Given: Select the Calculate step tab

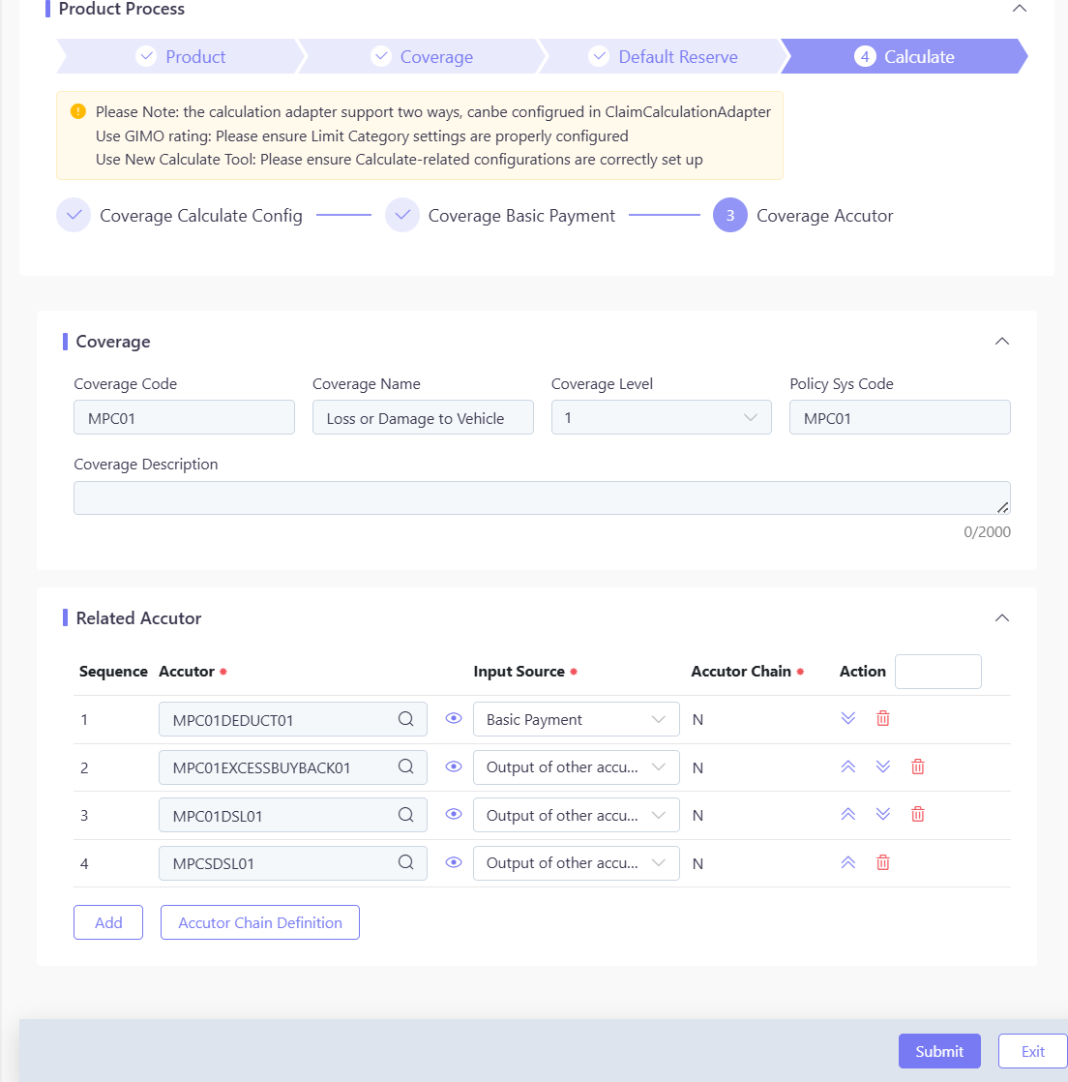Looking at the screenshot, I should pos(904,56).
